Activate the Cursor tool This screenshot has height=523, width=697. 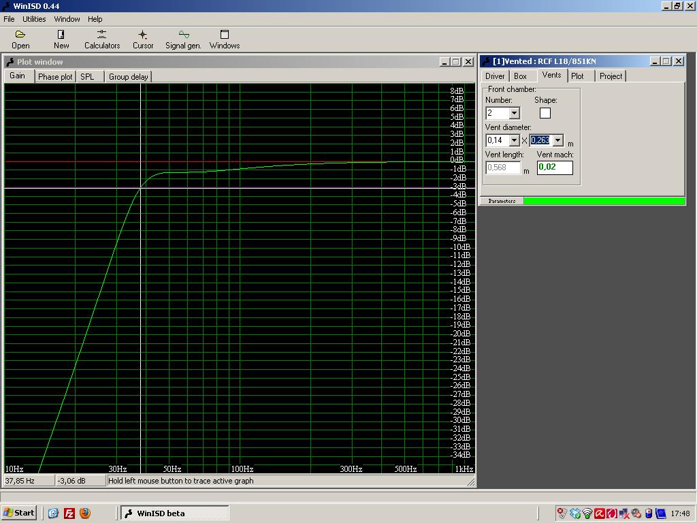click(x=143, y=39)
